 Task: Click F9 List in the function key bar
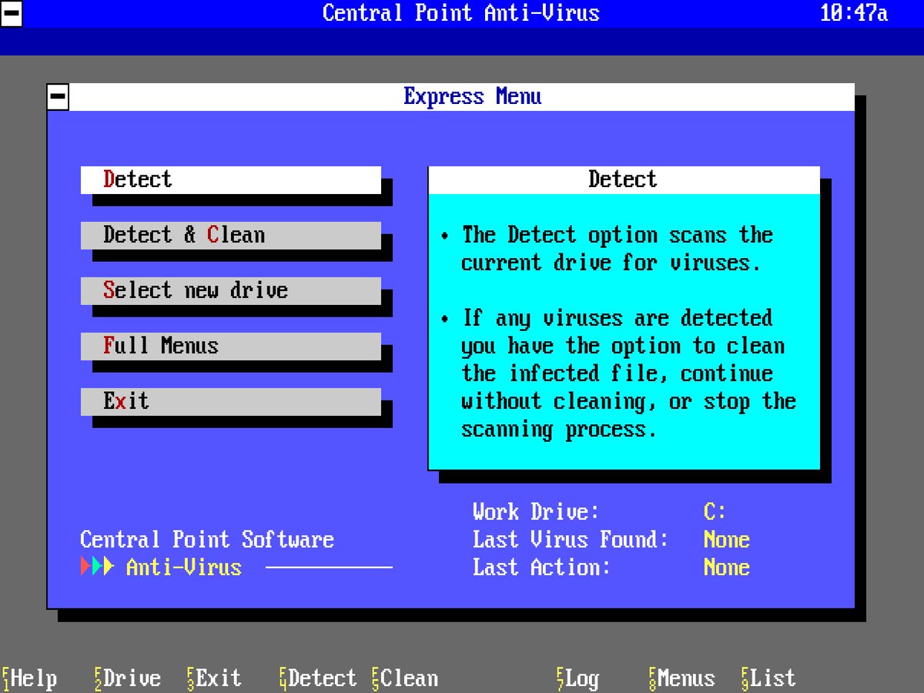point(768,678)
